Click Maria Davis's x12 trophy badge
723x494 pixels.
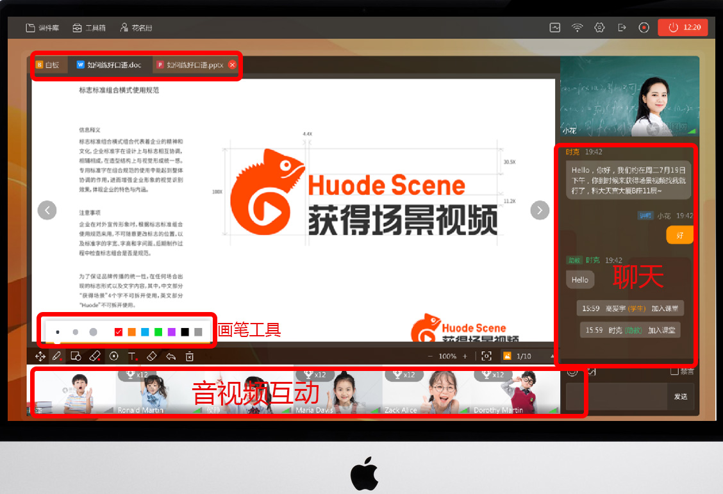pyautogui.click(x=316, y=375)
